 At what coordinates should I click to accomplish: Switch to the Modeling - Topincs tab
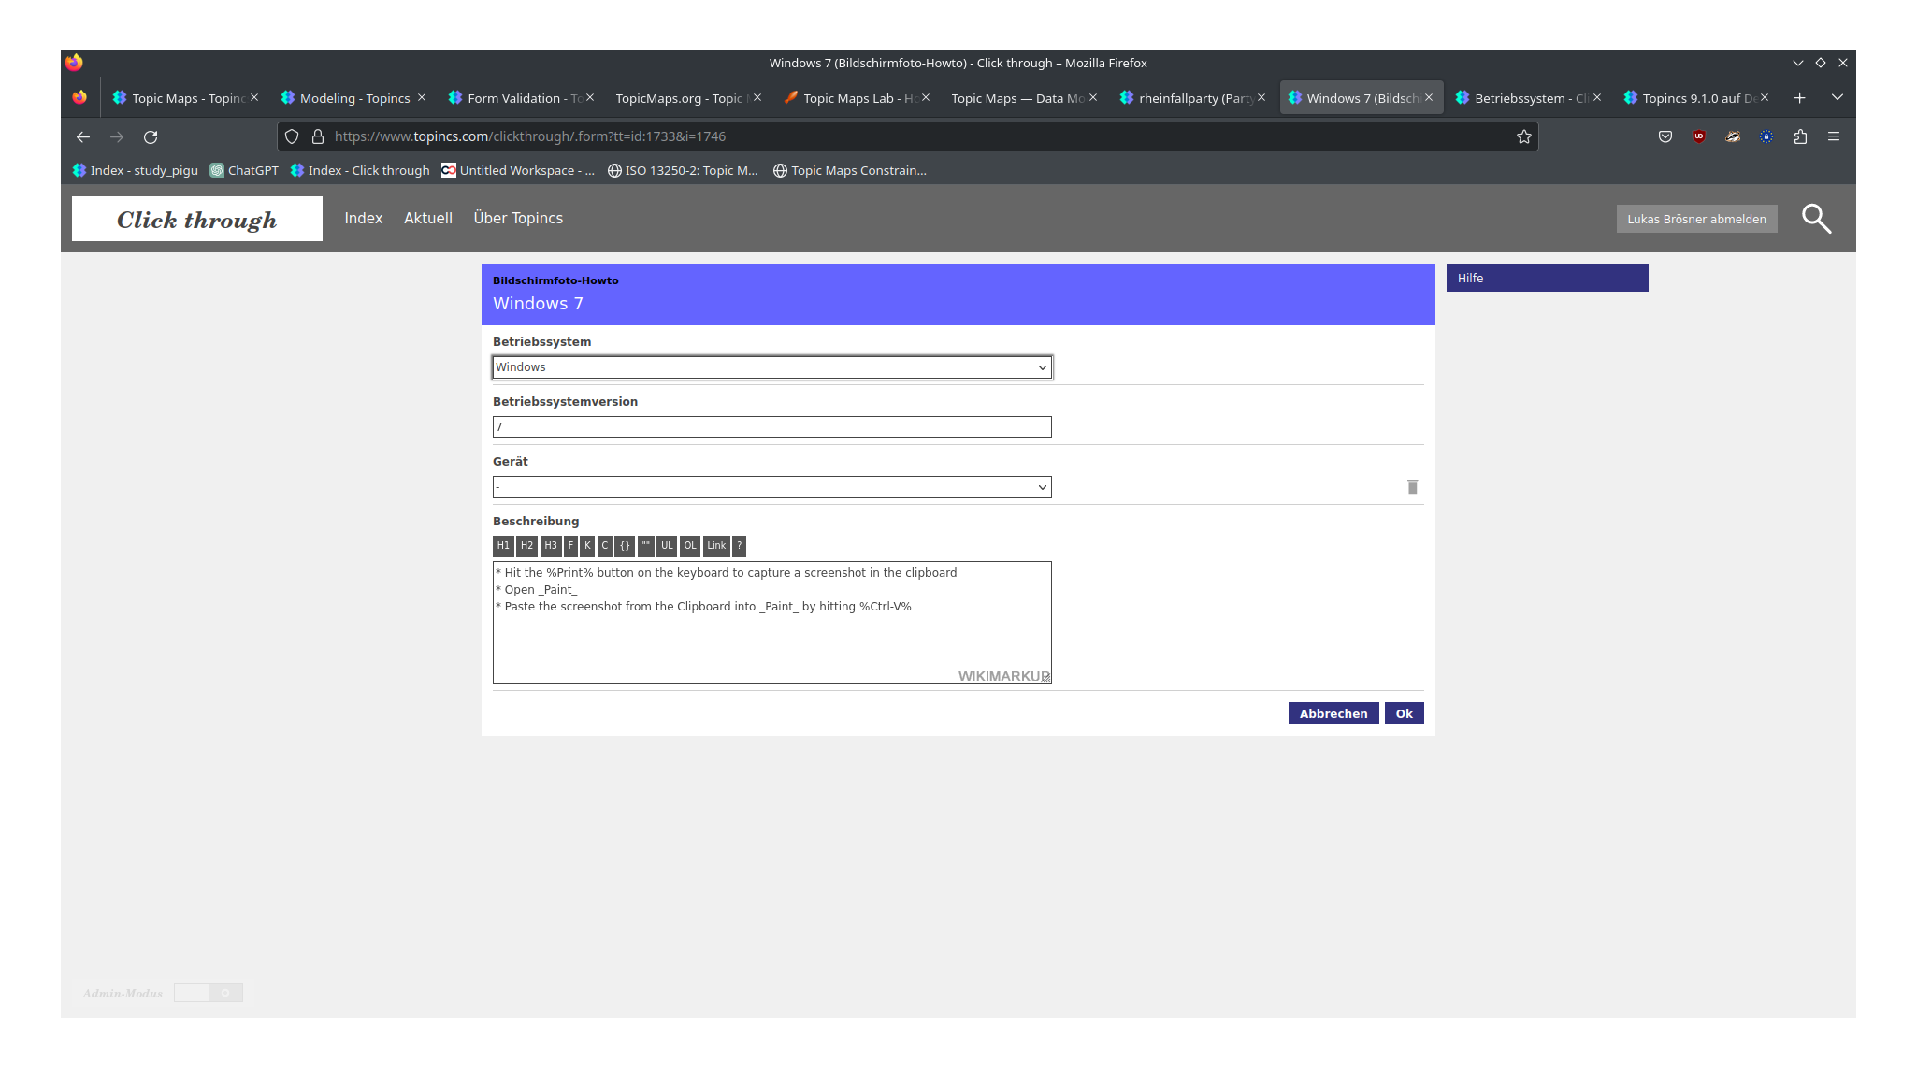click(x=354, y=98)
